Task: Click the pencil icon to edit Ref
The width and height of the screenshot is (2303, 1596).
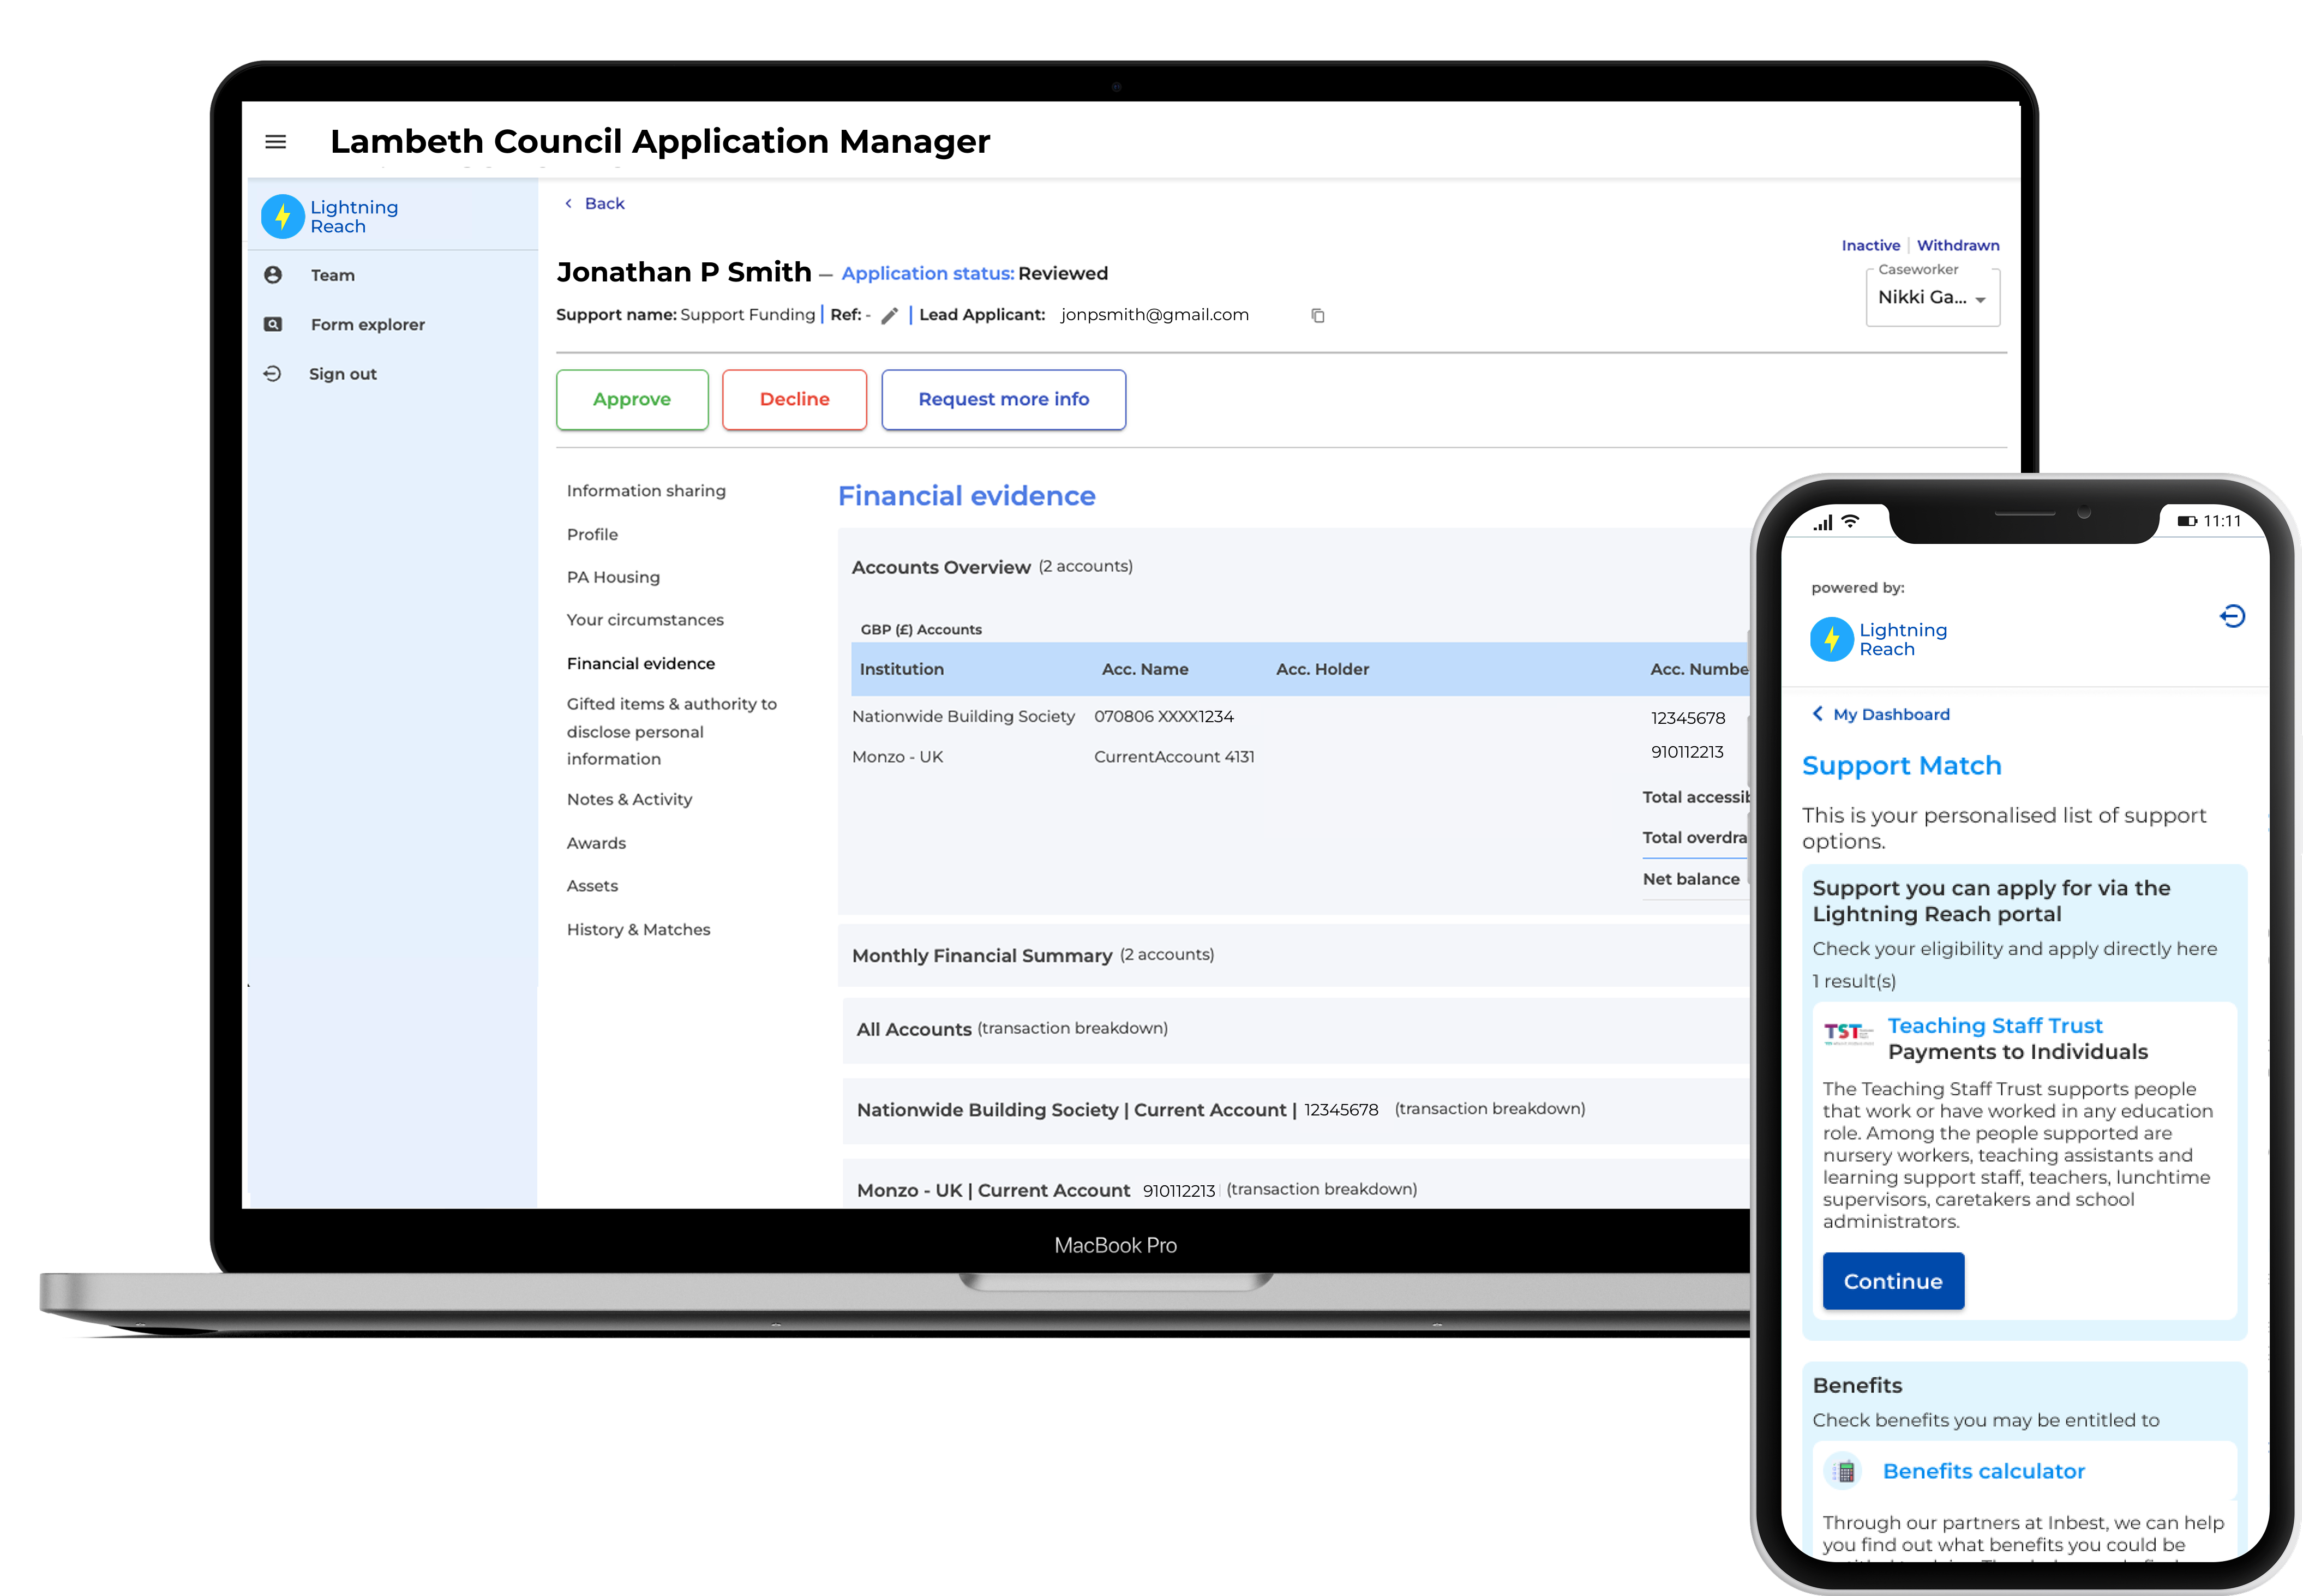Action: point(890,316)
